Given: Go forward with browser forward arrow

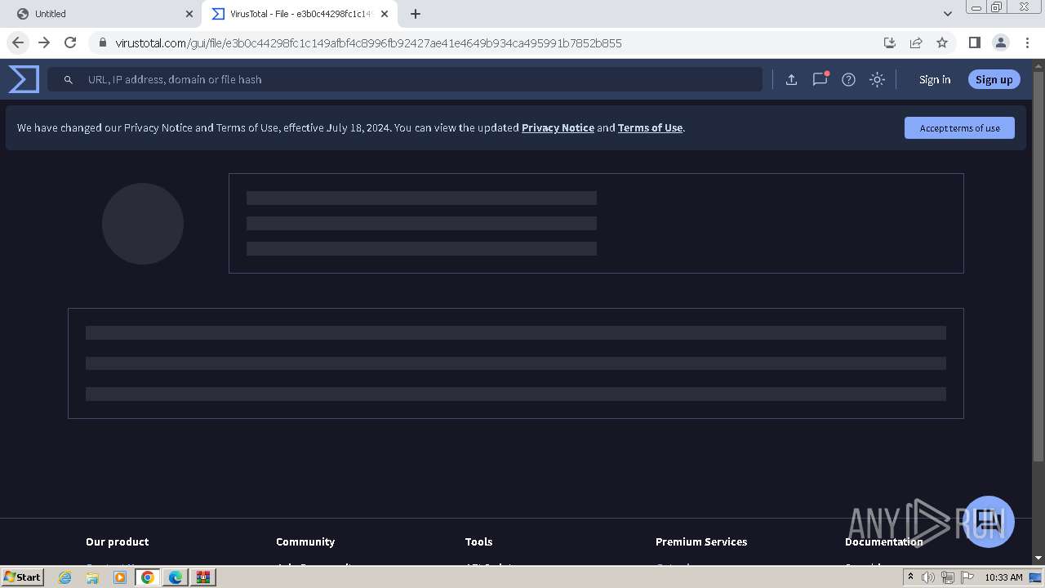Looking at the screenshot, I should [44, 42].
